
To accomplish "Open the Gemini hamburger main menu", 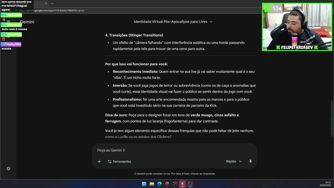I will coord(8,22).
